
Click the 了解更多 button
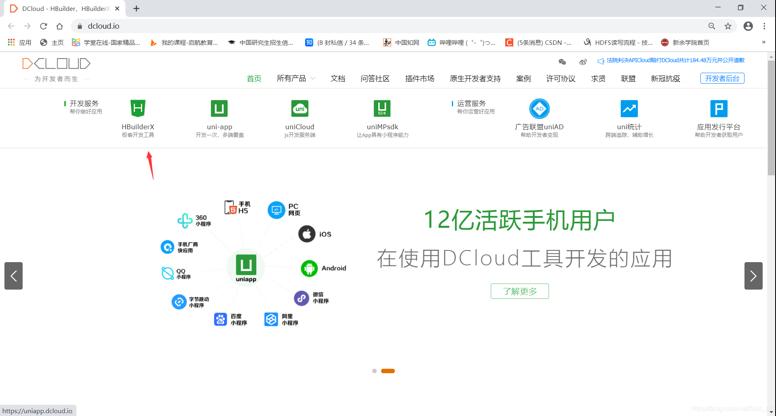click(520, 291)
